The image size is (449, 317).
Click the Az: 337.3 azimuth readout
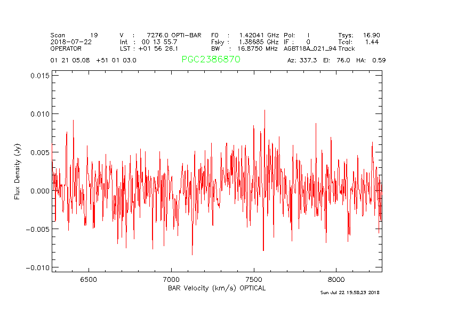[302, 60]
